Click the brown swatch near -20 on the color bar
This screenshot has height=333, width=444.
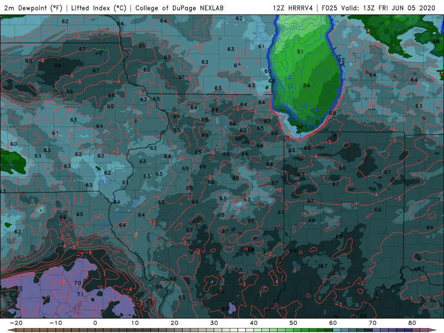coord(19,330)
